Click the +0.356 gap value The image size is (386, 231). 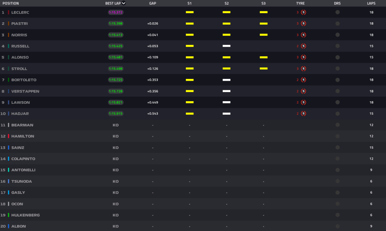tap(153, 91)
